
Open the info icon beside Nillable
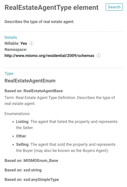tap(31, 43)
